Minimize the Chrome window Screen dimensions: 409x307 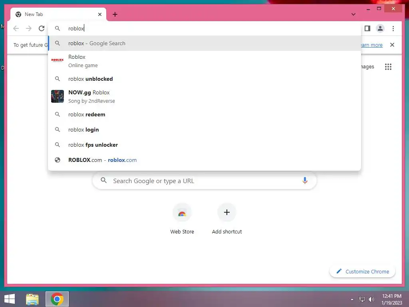coord(368,9)
